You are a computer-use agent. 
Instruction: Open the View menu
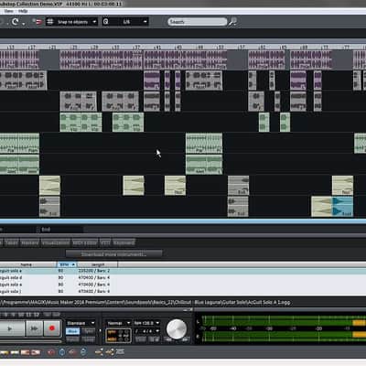click(x=8, y=11)
